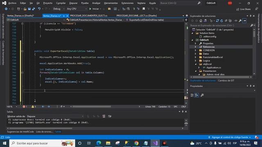Open the Any CPU platform dropdown
Image resolution: width=262 pixels, height=147 pixels.
tap(77, 9)
